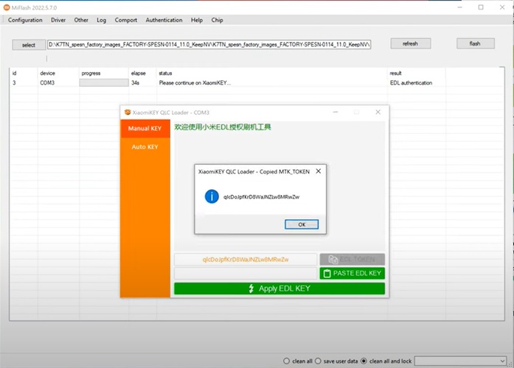Maximize the MiFlash window
The width and height of the screenshot is (514, 368).
[481, 7]
